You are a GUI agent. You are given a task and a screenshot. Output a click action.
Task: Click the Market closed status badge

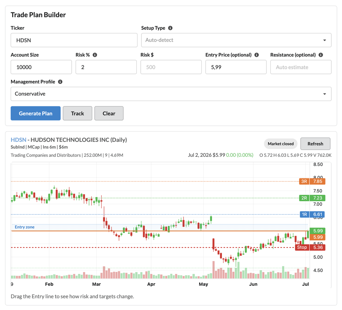coord(280,144)
